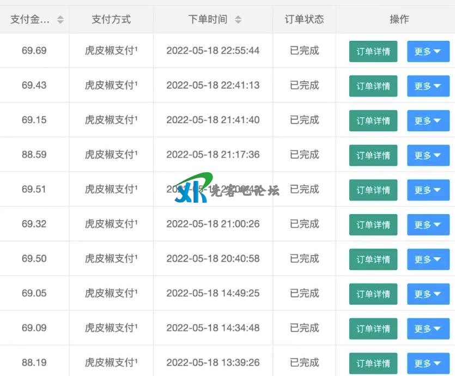Expand 更多 options for the 69.50 order
Image resolution: width=455 pixels, height=376 pixels.
click(x=428, y=259)
